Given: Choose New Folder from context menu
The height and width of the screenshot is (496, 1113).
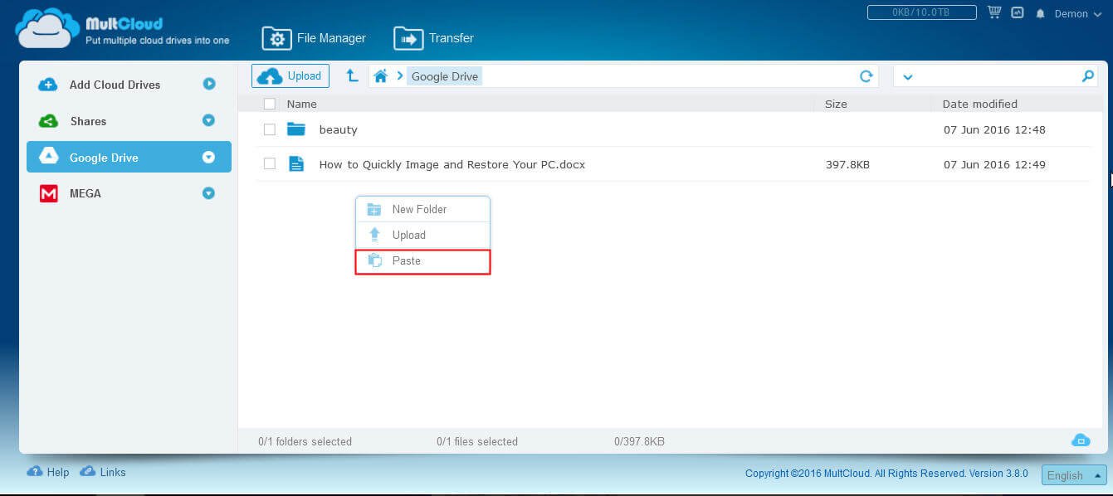Looking at the screenshot, I should coord(422,209).
